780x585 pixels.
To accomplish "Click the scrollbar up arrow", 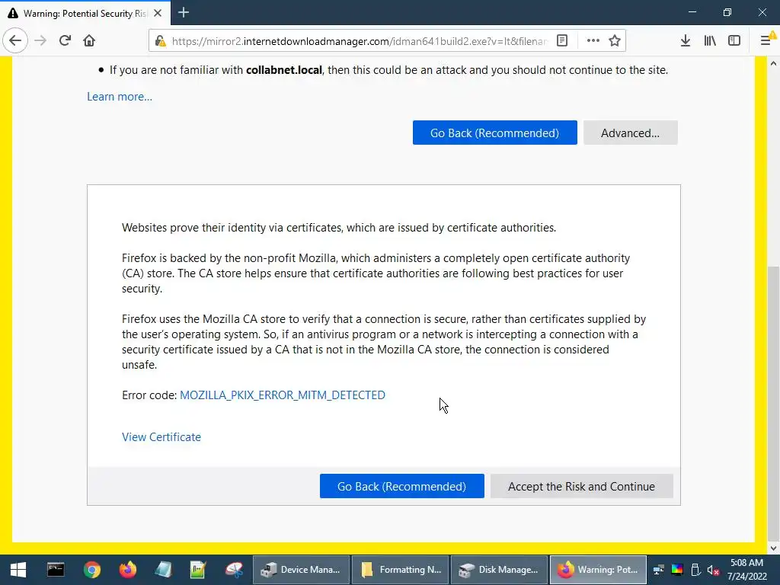I will 774,63.
